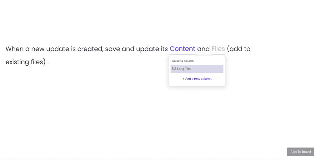Click the + Add a new column link

[x=197, y=79]
